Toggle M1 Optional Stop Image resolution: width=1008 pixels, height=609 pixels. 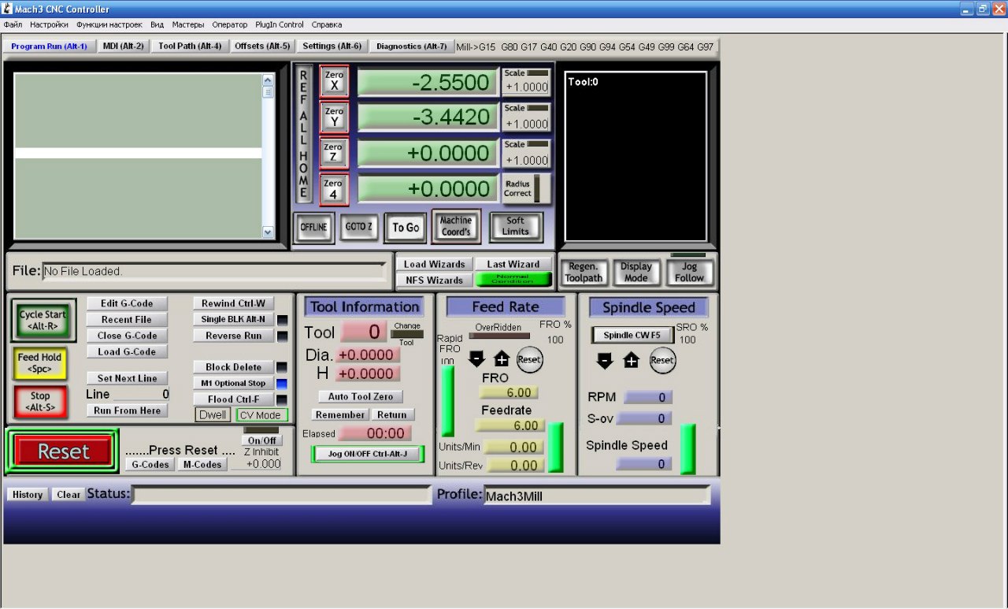tap(233, 384)
